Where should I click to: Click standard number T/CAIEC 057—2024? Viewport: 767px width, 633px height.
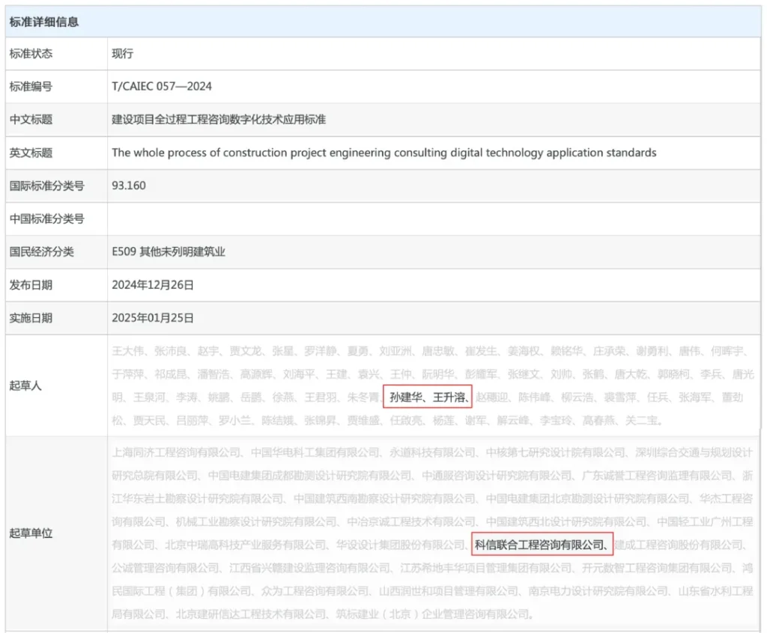[162, 87]
